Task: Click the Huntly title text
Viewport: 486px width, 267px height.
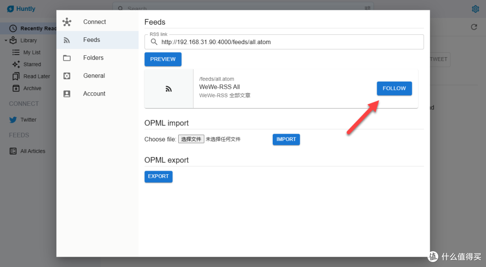Action: point(26,9)
